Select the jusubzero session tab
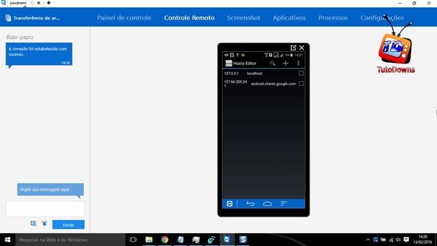Screen dimensions: 437x246 (x=18, y=3)
